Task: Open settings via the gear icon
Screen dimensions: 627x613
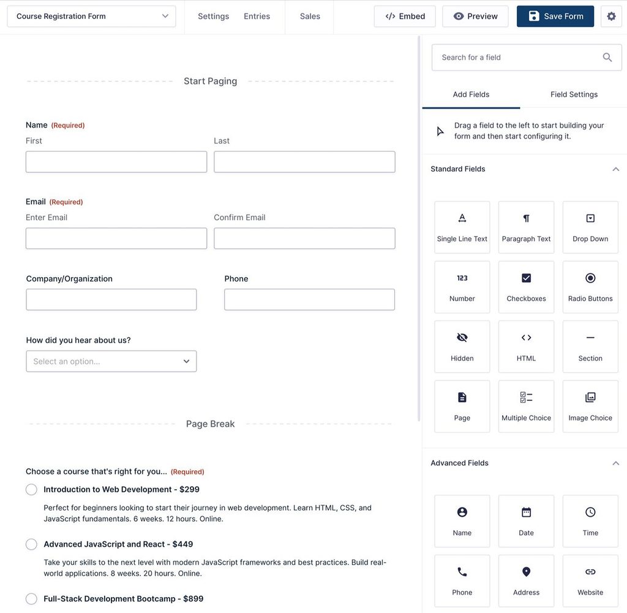Action: [611, 17]
